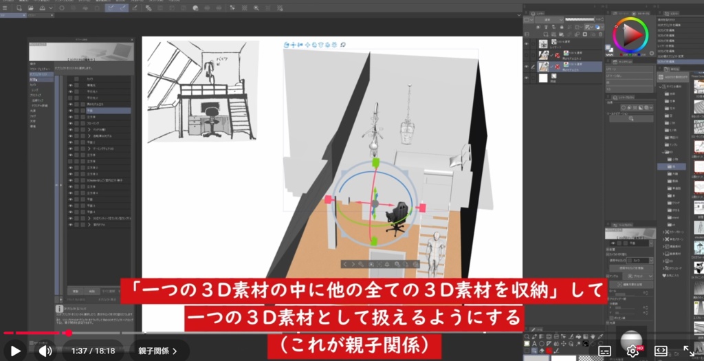Hide the 用紙 paper layer
Viewport: 704px width, 361px height.
(x=526, y=78)
